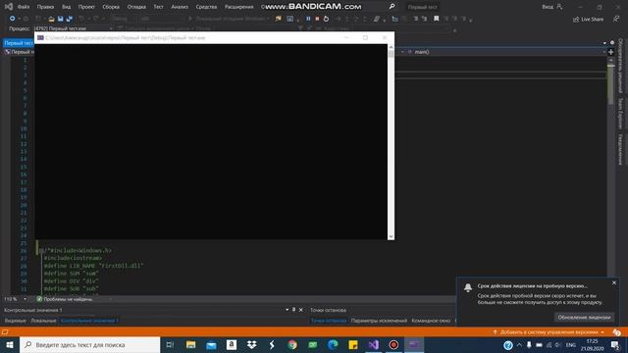
Task: Open a file with the folder icon
Action: click(x=51, y=19)
